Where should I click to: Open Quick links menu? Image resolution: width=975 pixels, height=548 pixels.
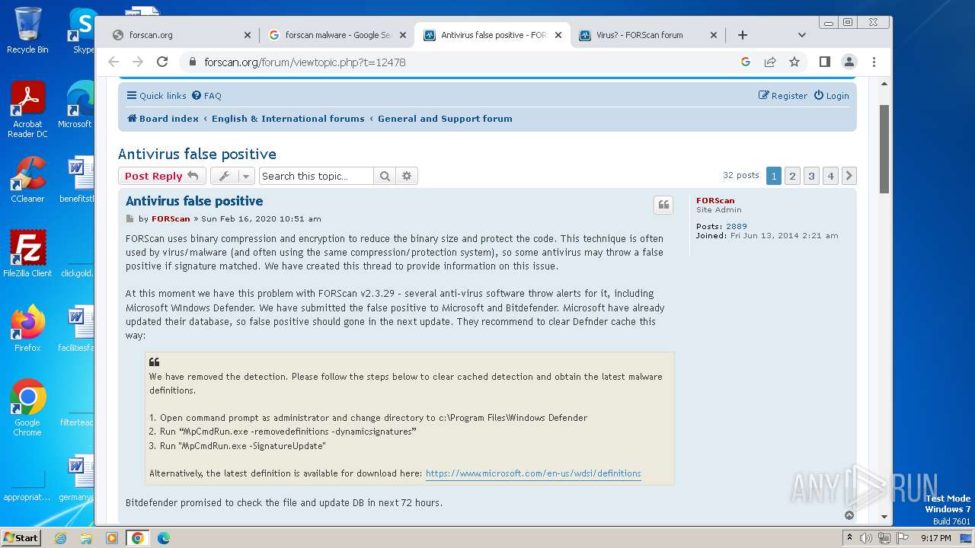[x=156, y=96]
